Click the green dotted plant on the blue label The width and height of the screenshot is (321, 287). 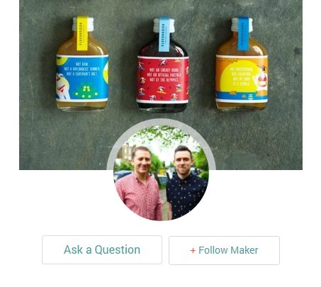[x=86, y=91]
